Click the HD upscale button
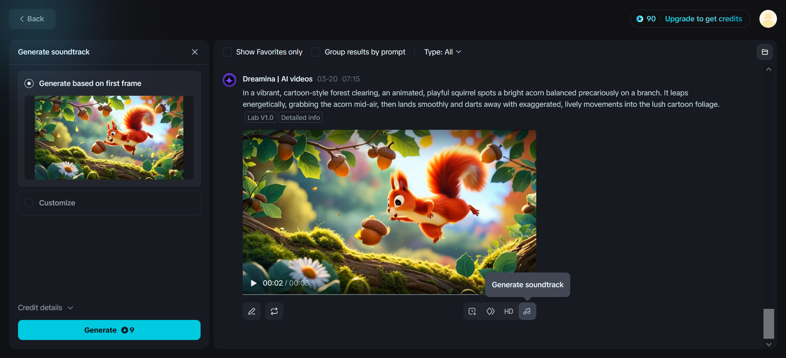The image size is (786, 358). point(508,311)
